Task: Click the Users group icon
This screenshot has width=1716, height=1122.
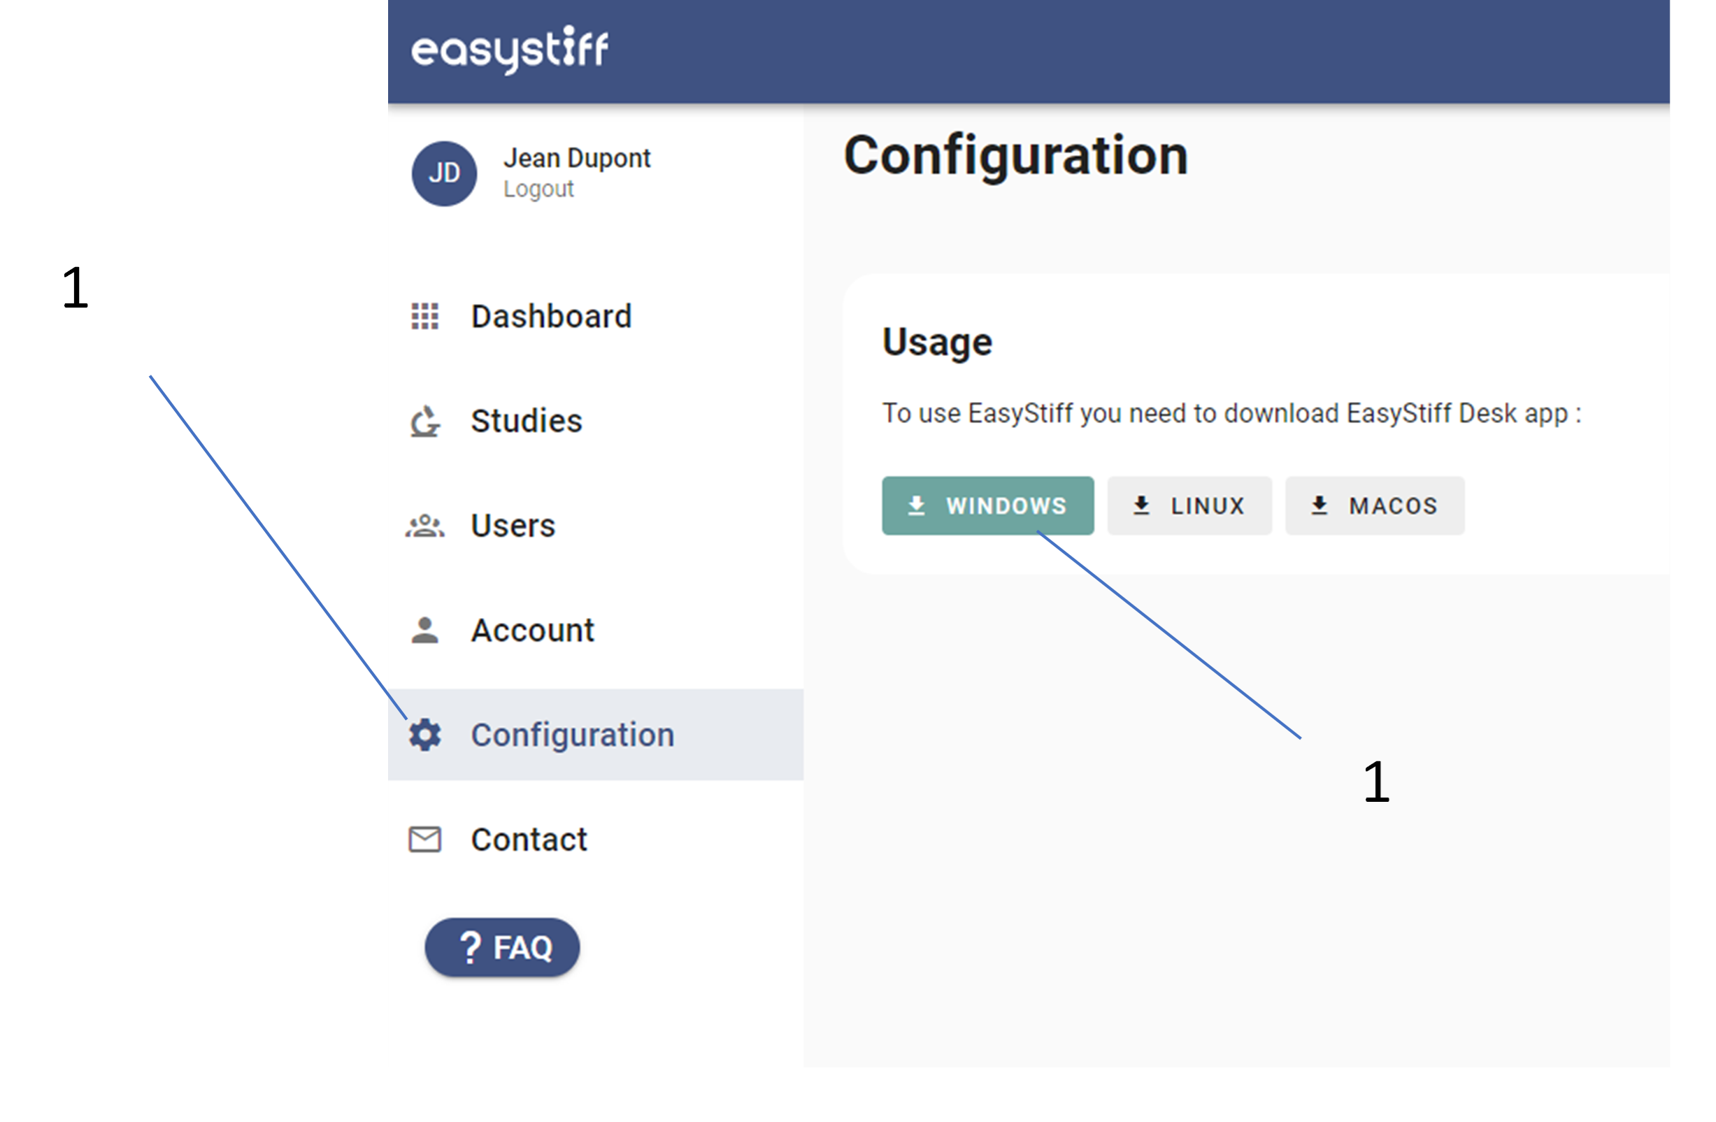Action: pos(424,526)
